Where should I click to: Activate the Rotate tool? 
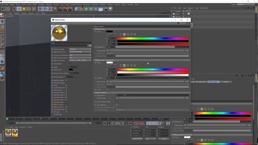click(x=29, y=9)
